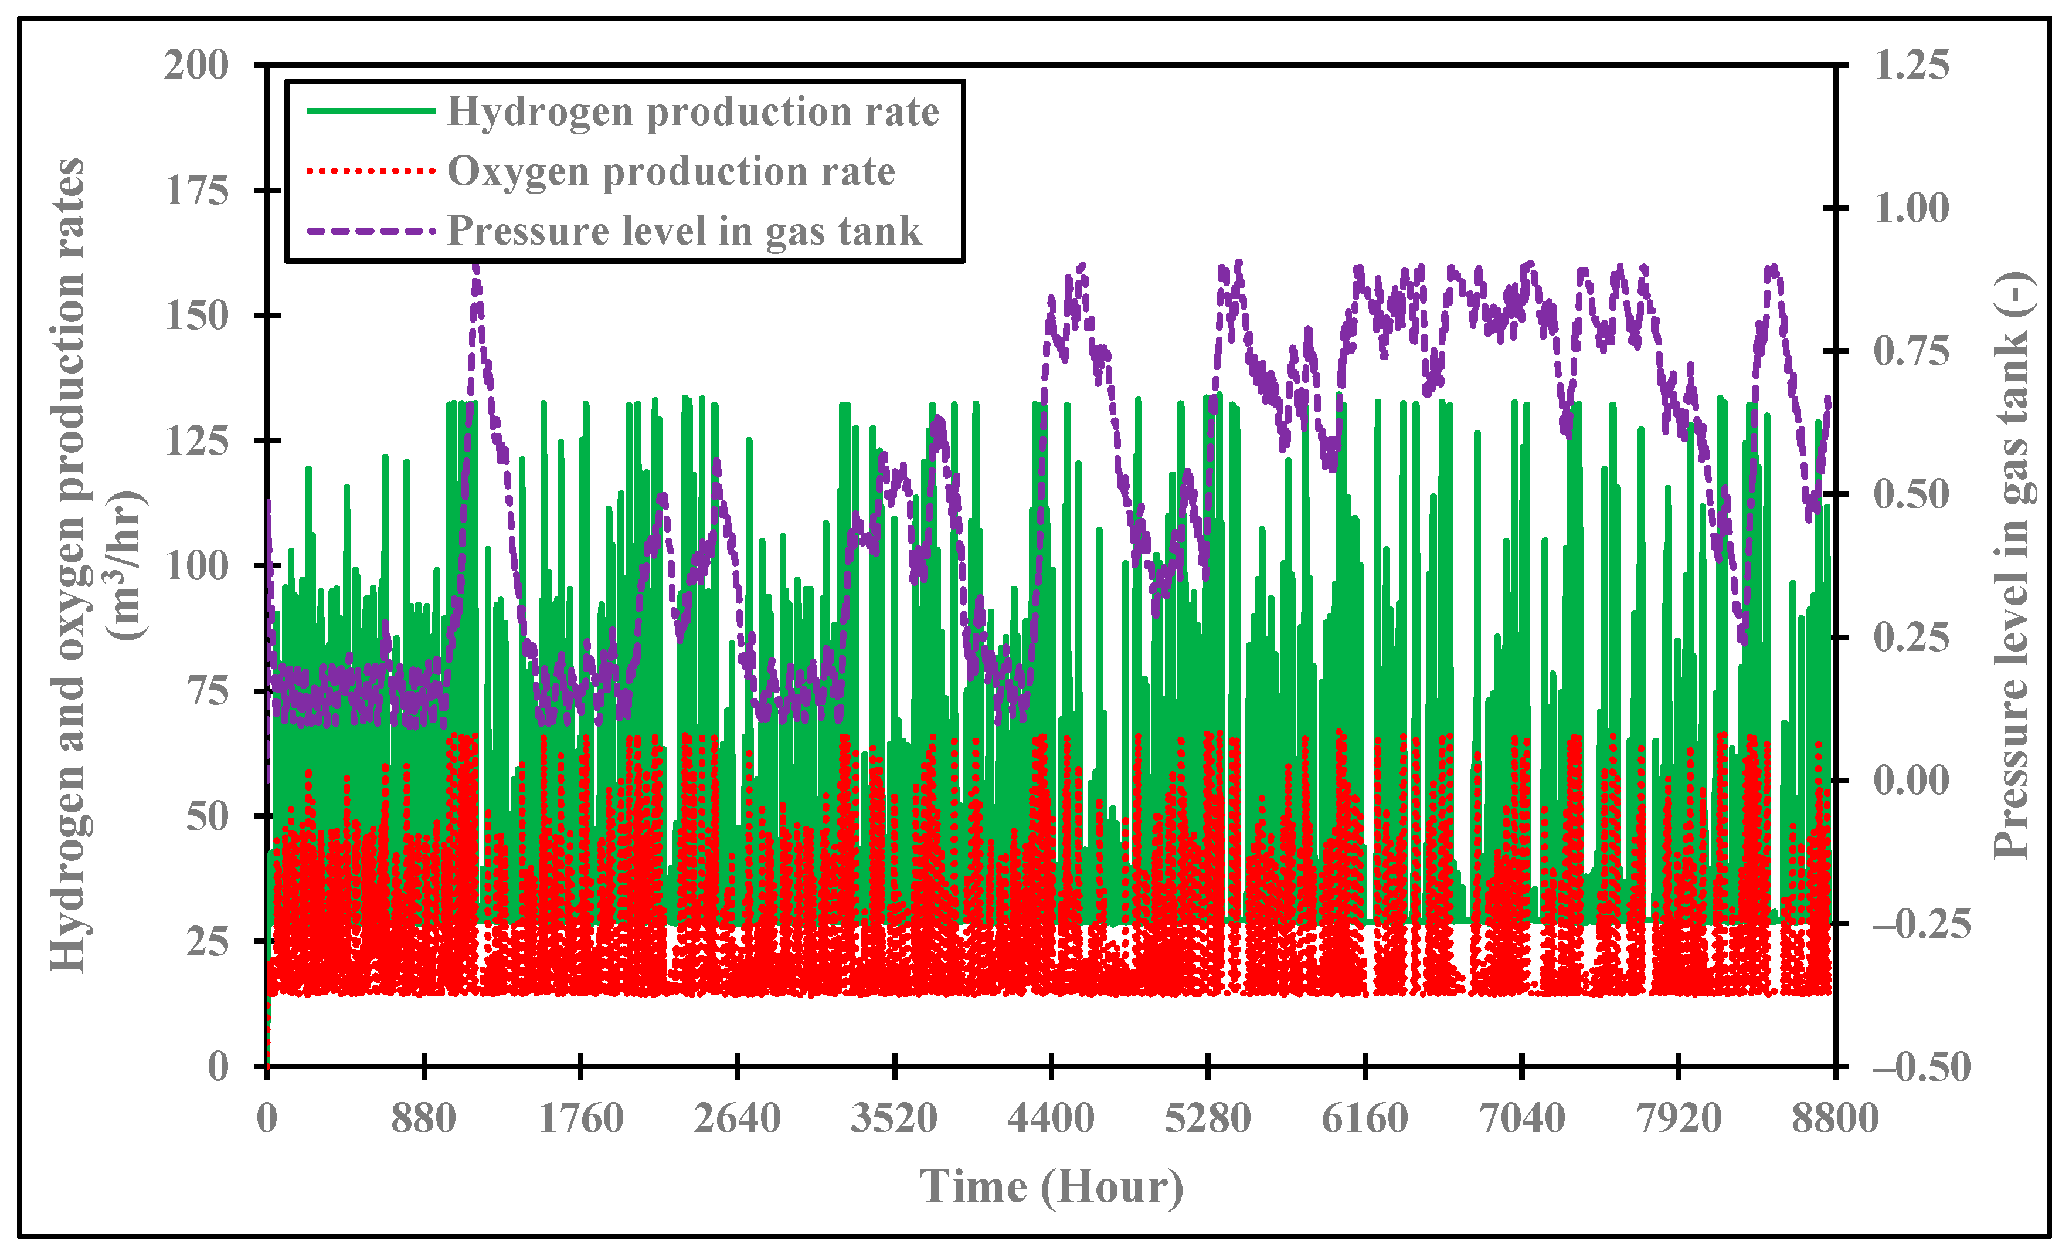
Task: Click the 0.00 label on right axis
Action: [1912, 780]
